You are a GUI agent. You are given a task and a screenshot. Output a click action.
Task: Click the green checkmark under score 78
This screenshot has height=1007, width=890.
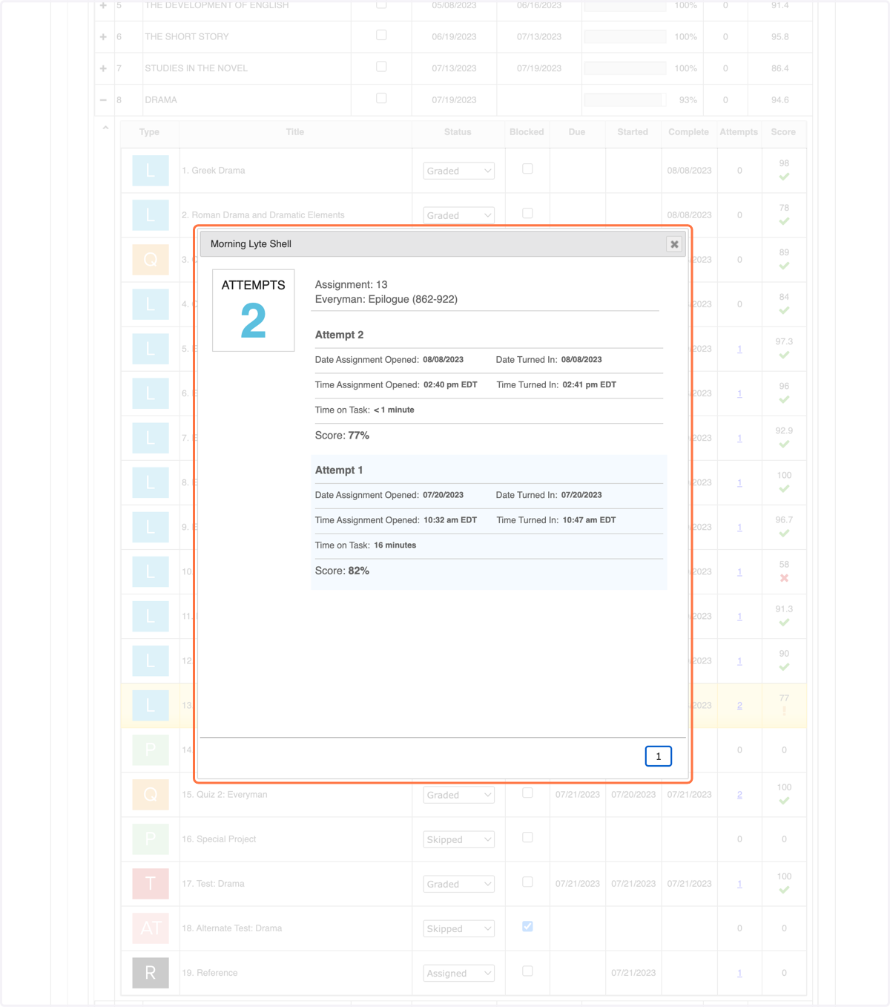784,222
